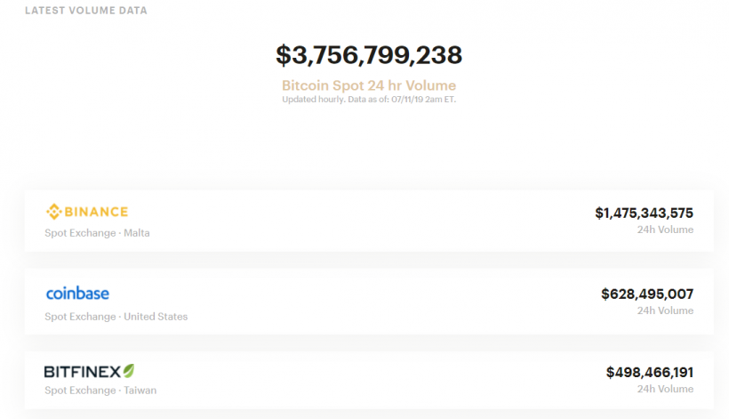Image resolution: width=729 pixels, height=419 pixels.
Task: Click the Updated hourly timestamp note
Action: coord(369,100)
